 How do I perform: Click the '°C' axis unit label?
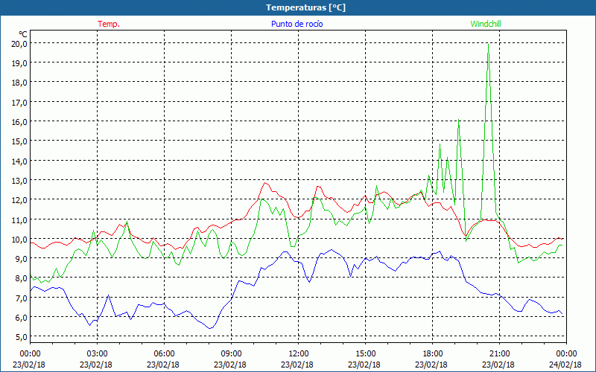(x=23, y=34)
